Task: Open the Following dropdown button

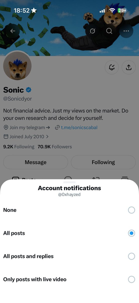Action: pyautogui.click(x=103, y=162)
